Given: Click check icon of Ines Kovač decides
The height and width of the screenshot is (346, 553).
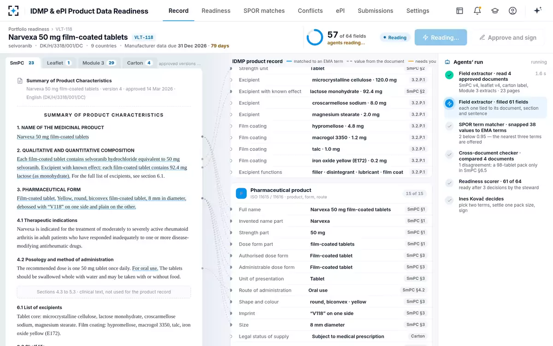Looking at the screenshot, I should [x=449, y=200].
